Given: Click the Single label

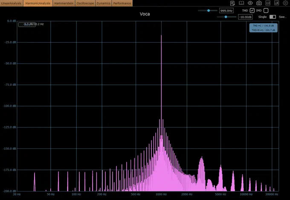Looking at the screenshot, I should pos(262,17).
